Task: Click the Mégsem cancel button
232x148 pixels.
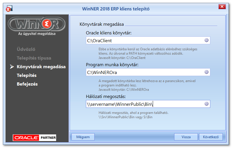Action: (83, 137)
